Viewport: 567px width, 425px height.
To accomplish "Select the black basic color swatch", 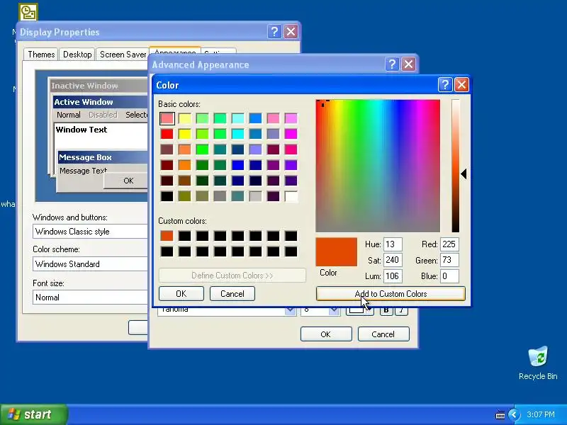I will 167,196.
